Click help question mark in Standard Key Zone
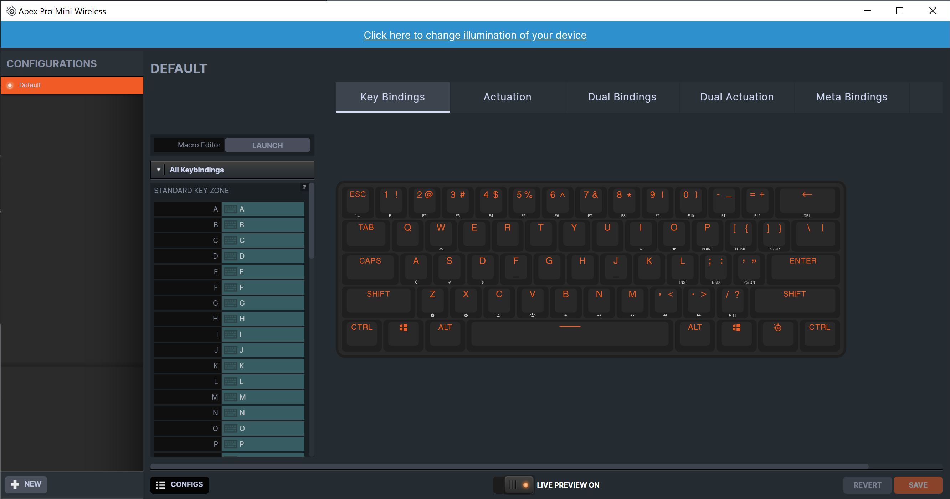The width and height of the screenshot is (950, 499). [x=304, y=187]
